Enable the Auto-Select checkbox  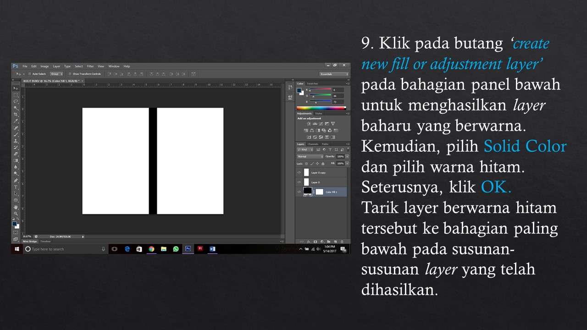pyautogui.click(x=30, y=74)
